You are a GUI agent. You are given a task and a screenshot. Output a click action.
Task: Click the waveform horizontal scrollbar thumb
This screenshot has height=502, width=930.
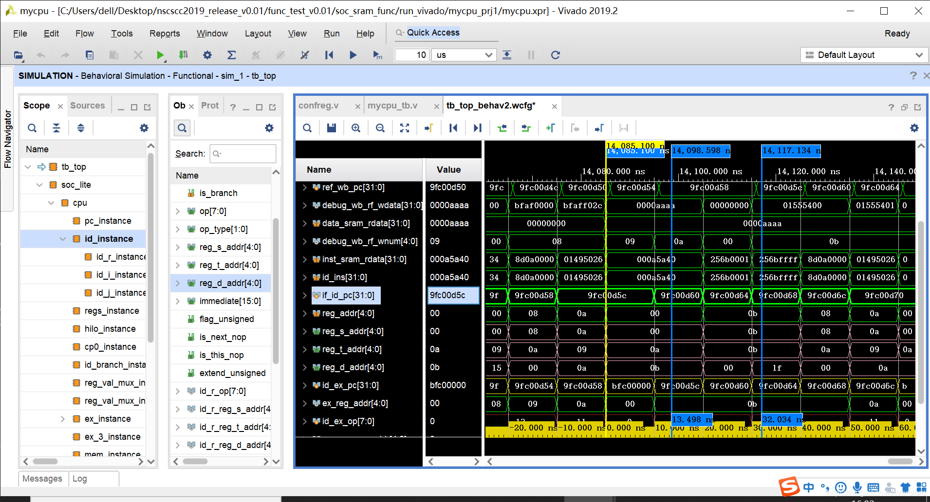[x=900, y=461]
